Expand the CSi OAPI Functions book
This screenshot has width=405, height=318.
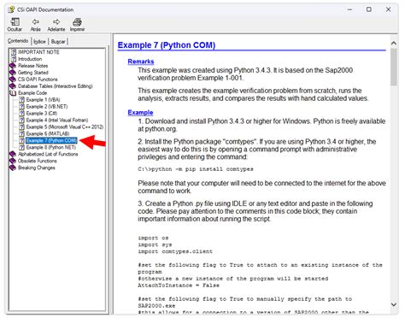pos(38,79)
